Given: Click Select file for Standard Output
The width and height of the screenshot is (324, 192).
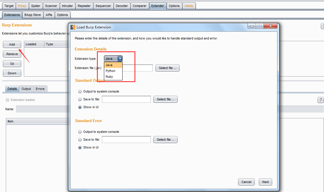Looking at the screenshot, I should point(165,99).
